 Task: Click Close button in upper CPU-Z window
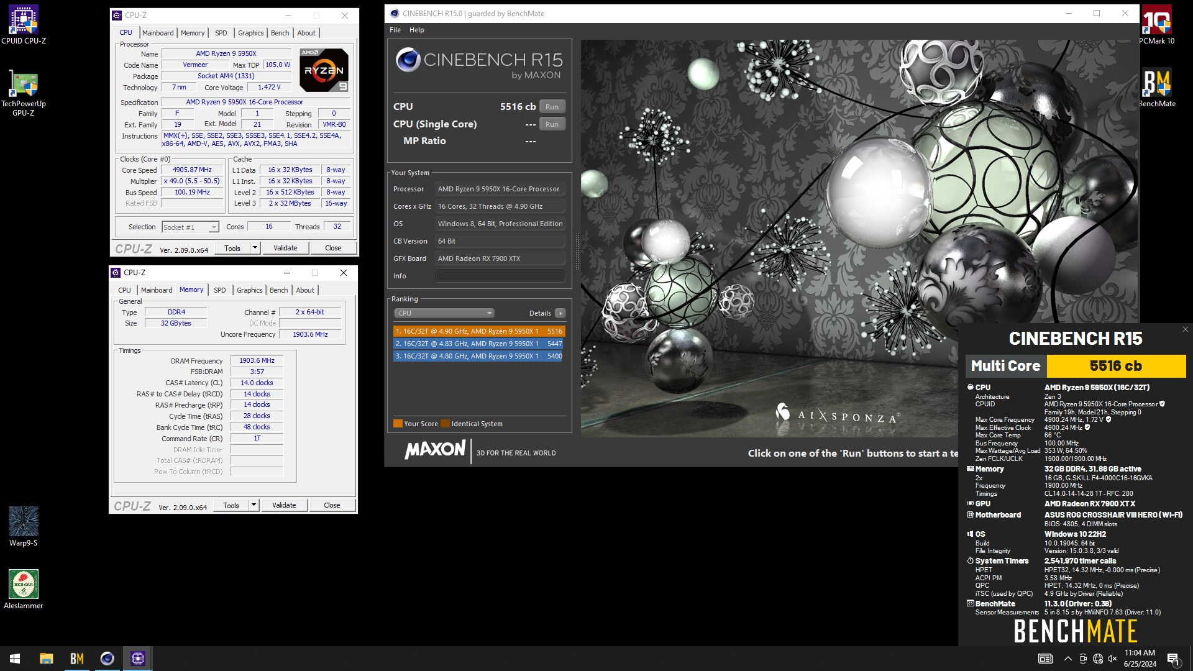[333, 248]
